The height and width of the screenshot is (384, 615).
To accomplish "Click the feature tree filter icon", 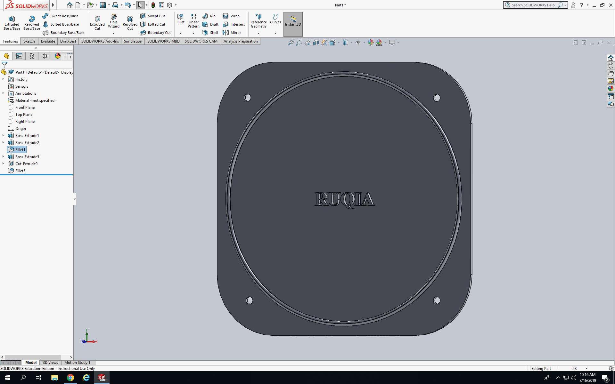I will (4, 65).
